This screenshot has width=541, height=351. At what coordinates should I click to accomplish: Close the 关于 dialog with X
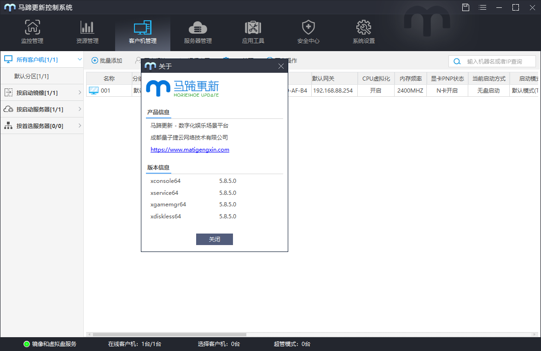click(x=281, y=66)
